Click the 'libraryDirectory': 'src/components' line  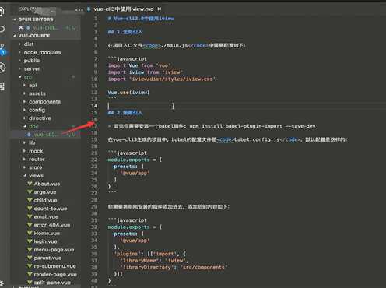click(174, 267)
